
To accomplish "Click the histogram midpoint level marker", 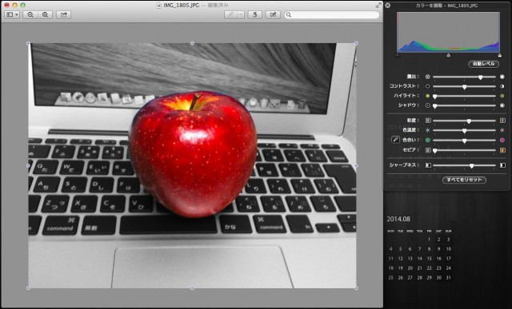I will [x=449, y=55].
